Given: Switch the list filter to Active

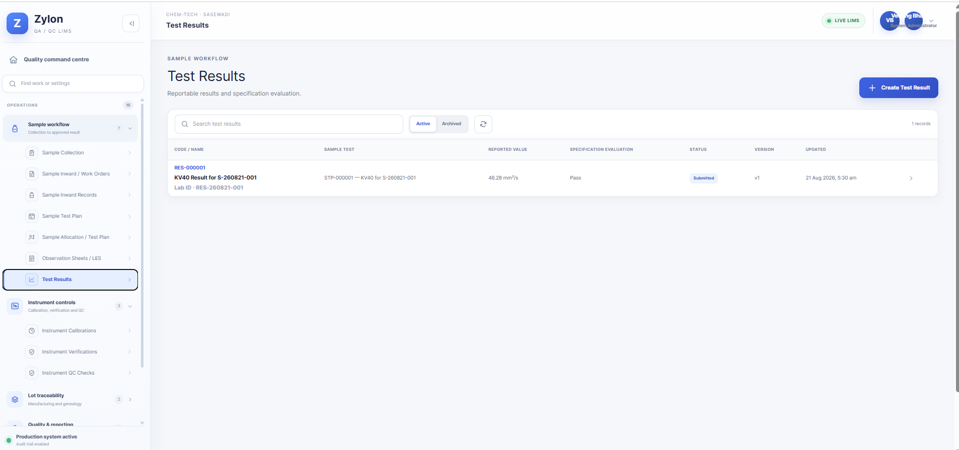Looking at the screenshot, I should pos(423,124).
